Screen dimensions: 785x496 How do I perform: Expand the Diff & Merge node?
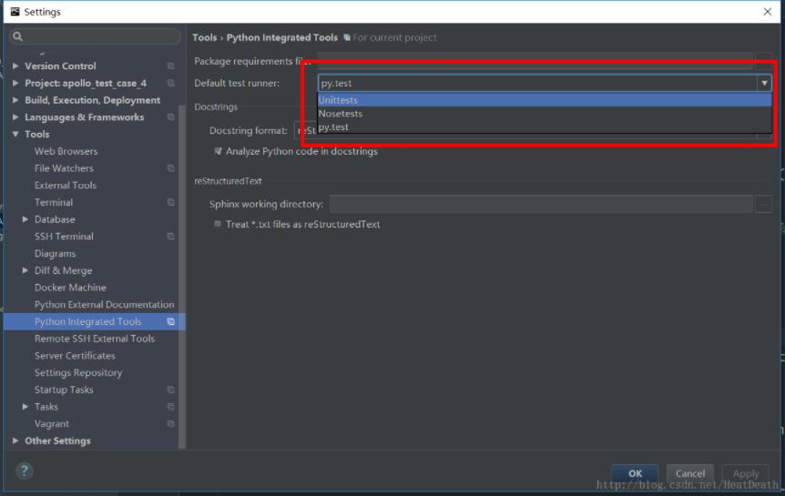25,269
